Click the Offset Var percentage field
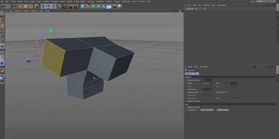 232,83
